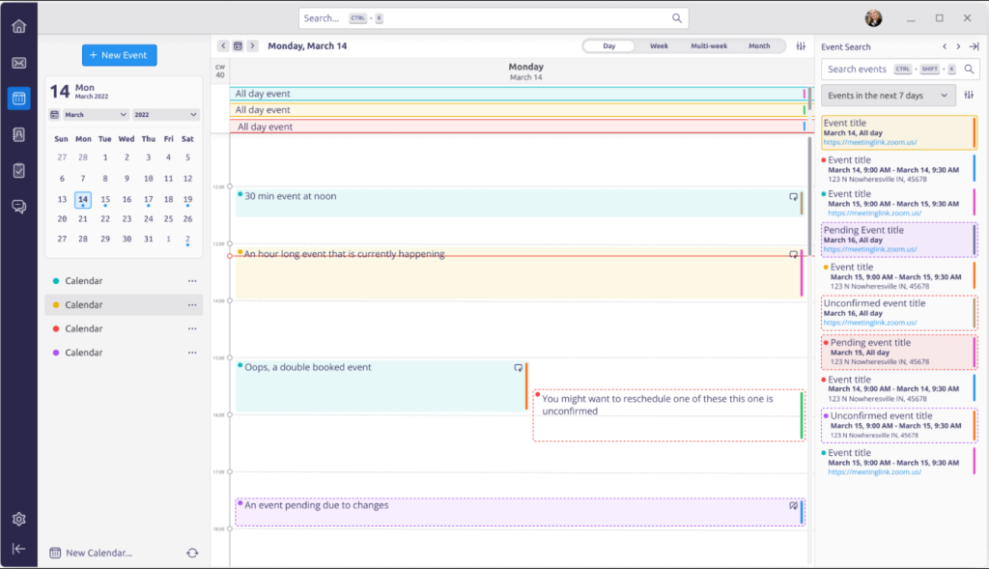The height and width of the screenshot is (569, 989).
Task: Switch to Week view tab
Action: (659, 46)
